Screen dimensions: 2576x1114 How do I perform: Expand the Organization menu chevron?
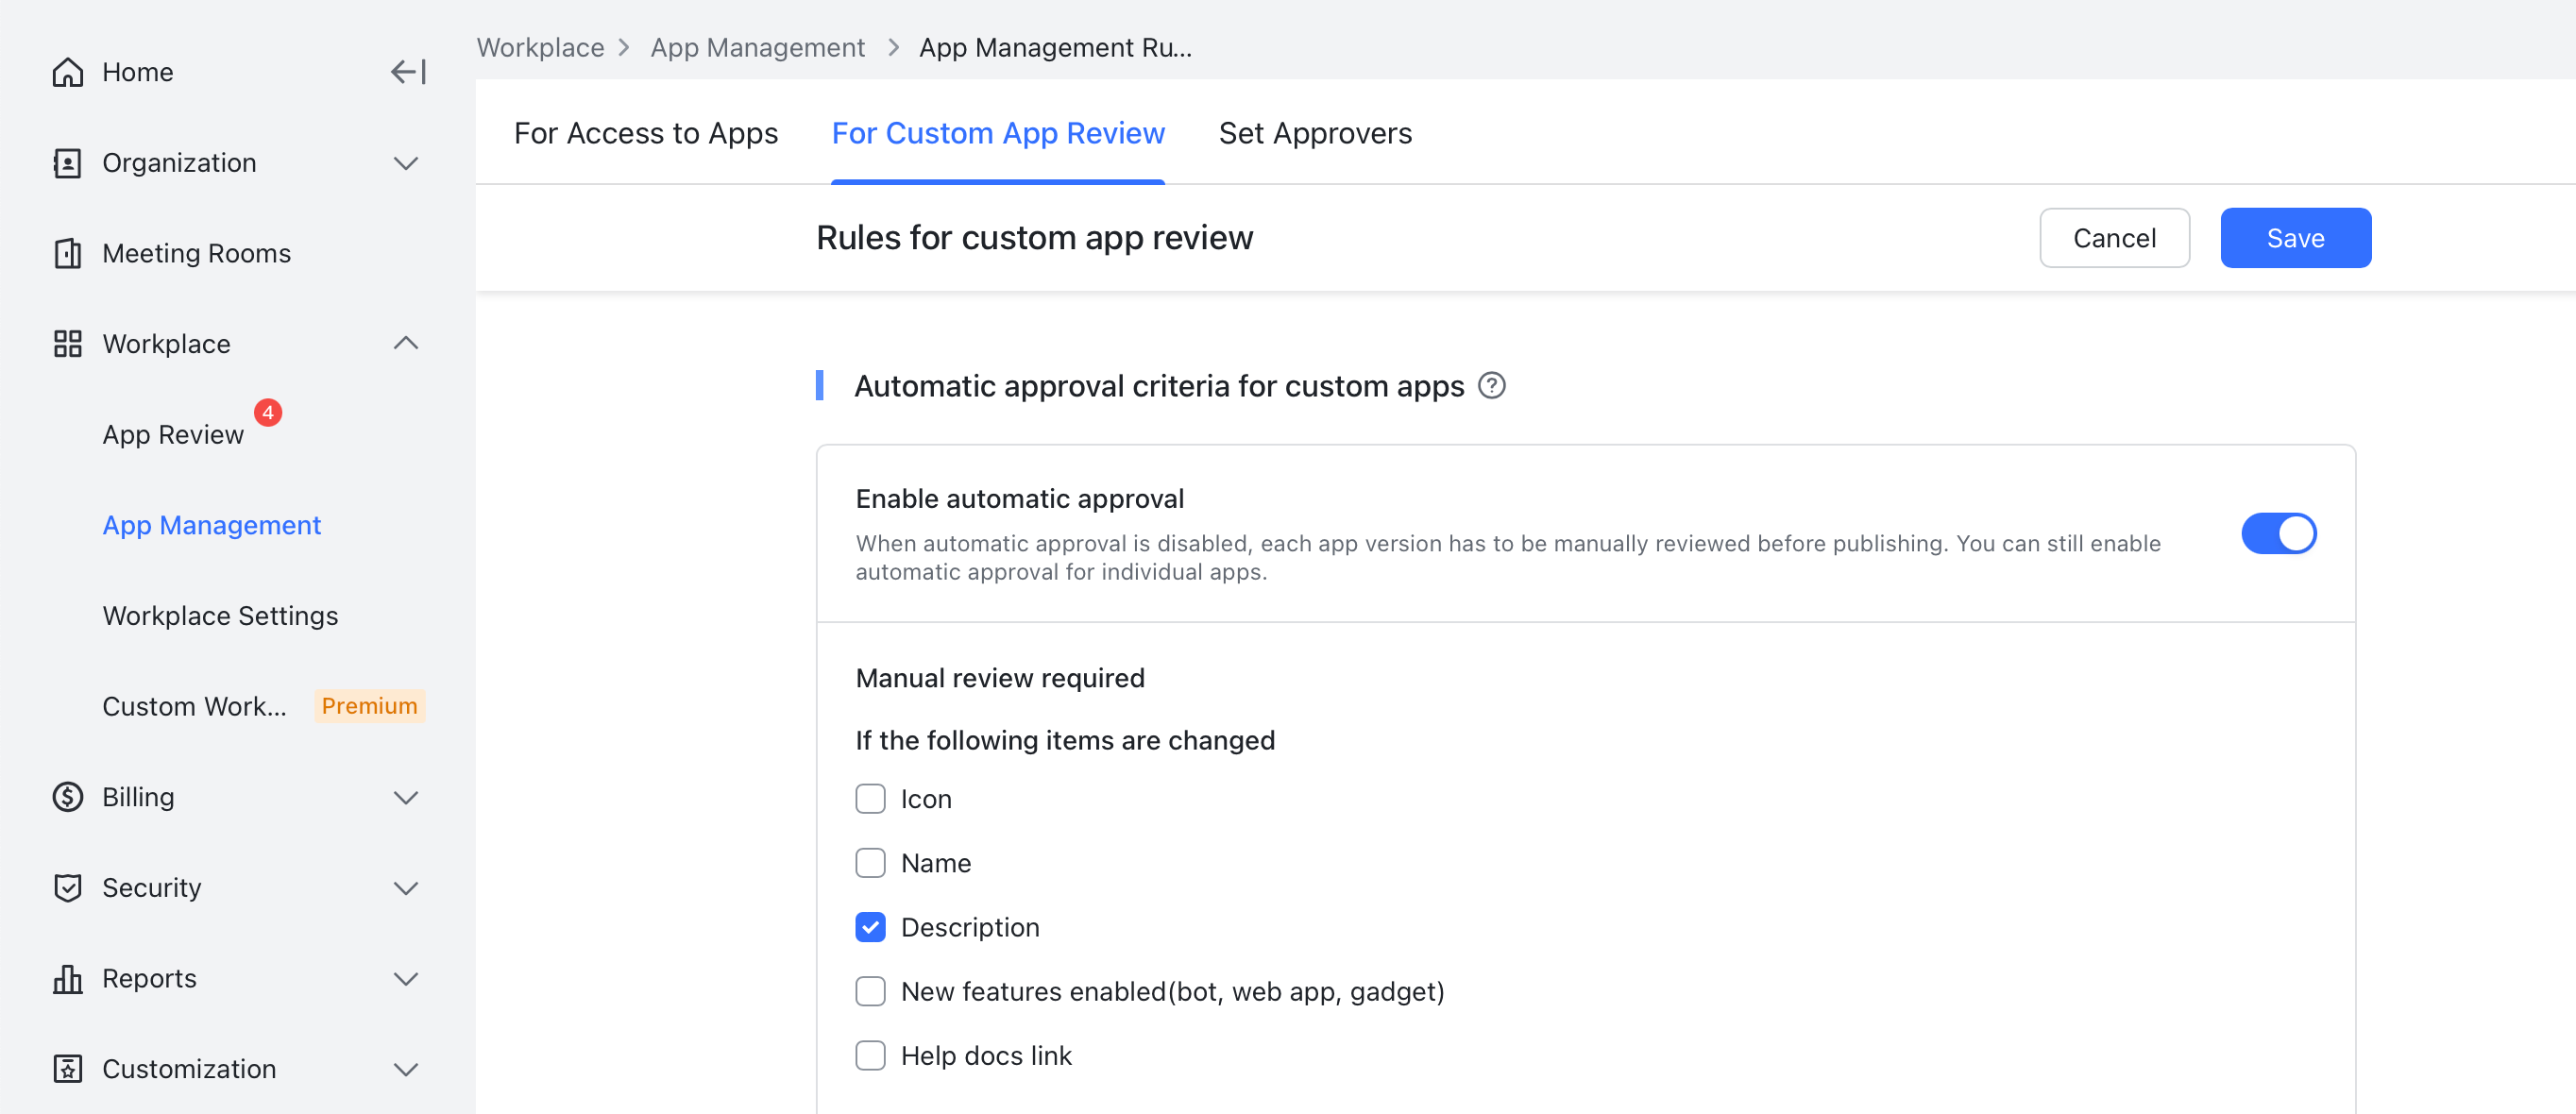[x=405, y=163]
